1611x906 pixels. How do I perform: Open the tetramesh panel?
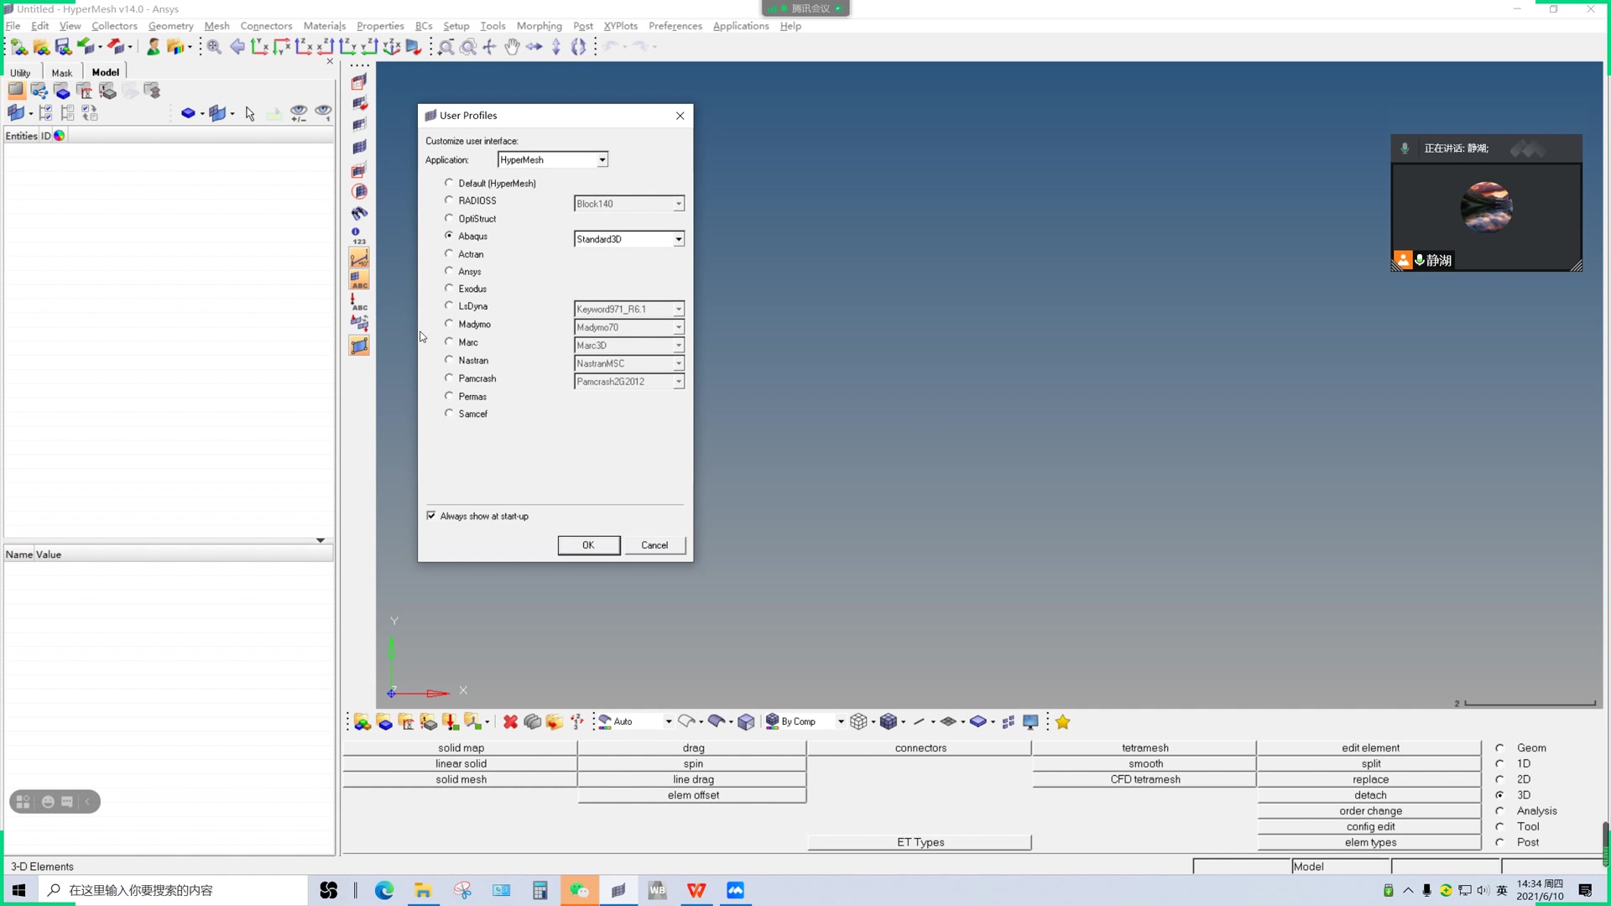tap(1144, 747)
